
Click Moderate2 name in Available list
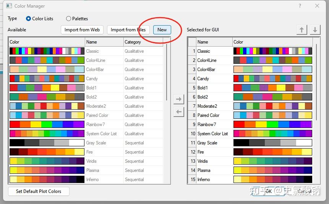point(96,106)
